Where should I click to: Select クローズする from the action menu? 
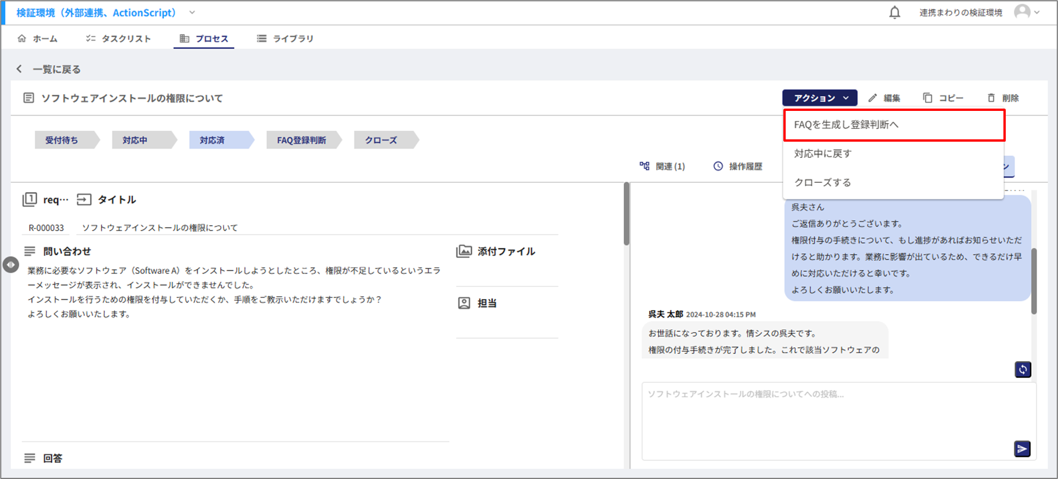point(822,182)
